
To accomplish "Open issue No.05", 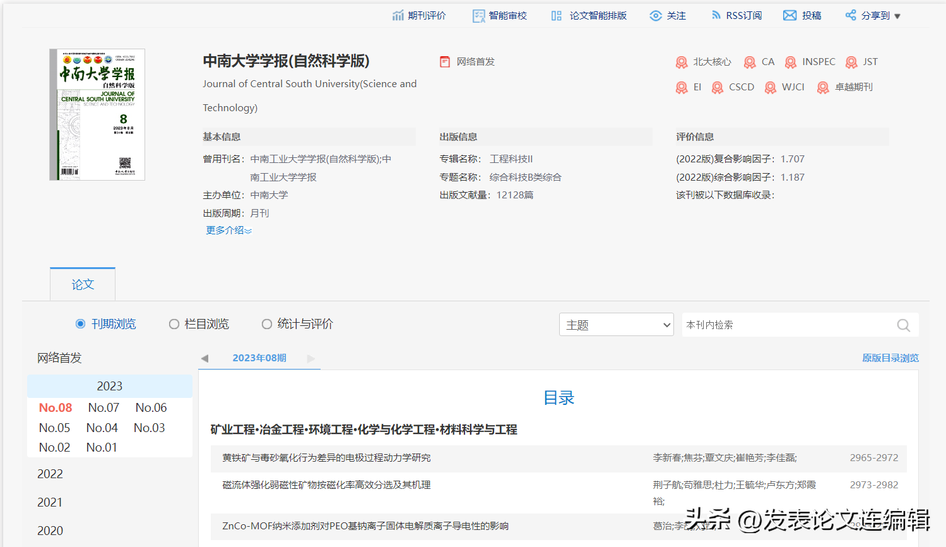I will pyautogui.click(x=54, y=428).
